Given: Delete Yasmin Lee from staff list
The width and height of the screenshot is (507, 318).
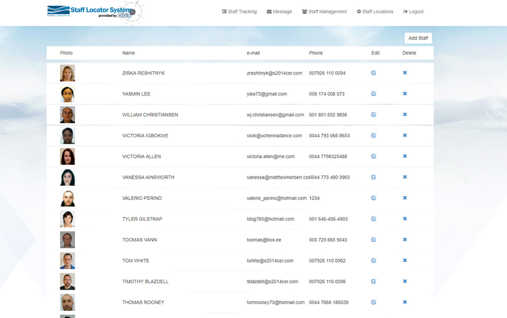Looking at the screenshot, I should point(405,94).
